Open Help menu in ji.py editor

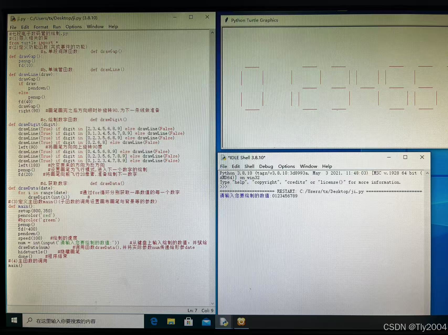[x=113, y=26]
